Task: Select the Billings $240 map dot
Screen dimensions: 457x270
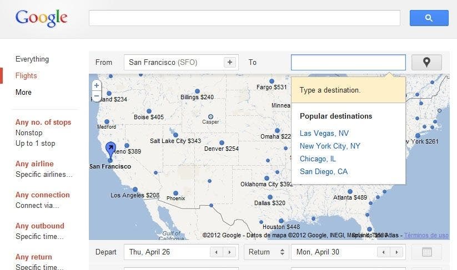Action: coord(197,91)
